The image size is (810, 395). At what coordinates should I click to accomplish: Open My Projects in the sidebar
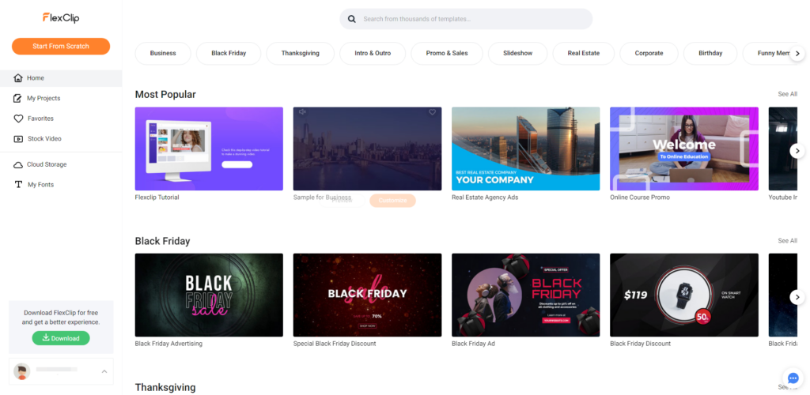[x=61, y=99]
